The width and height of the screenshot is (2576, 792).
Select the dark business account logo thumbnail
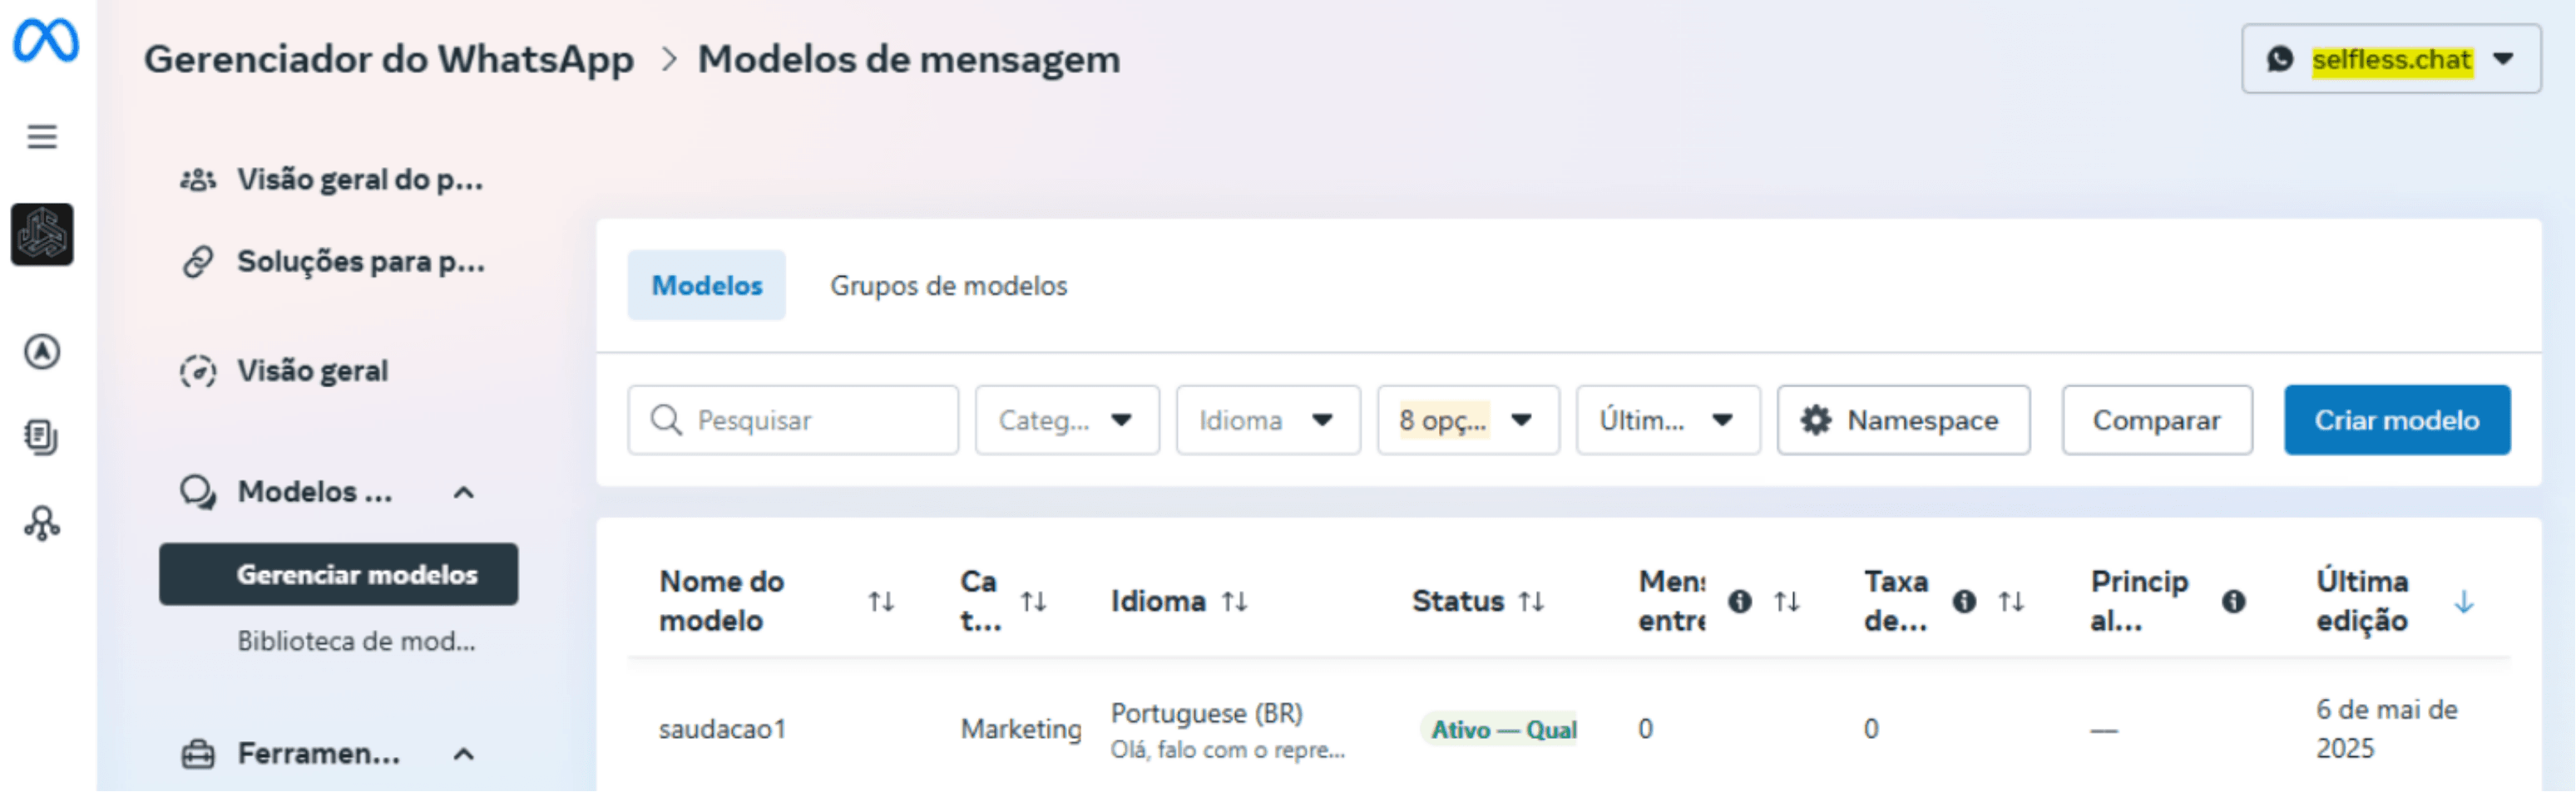coord(42,234)
